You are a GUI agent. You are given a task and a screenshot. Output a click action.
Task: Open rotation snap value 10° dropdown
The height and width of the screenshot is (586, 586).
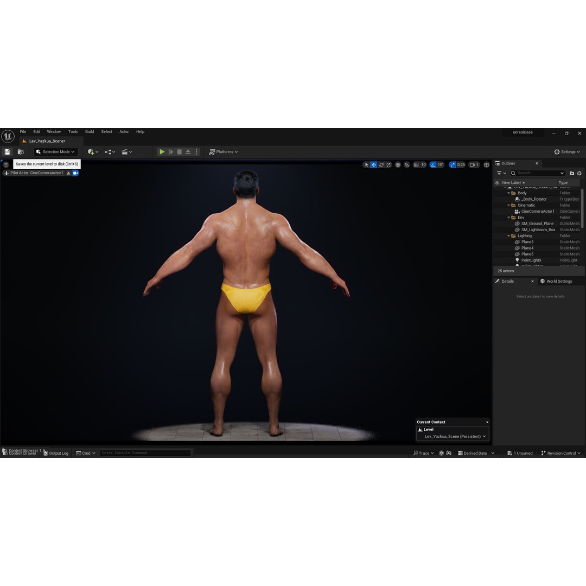[x=441, y=165]
